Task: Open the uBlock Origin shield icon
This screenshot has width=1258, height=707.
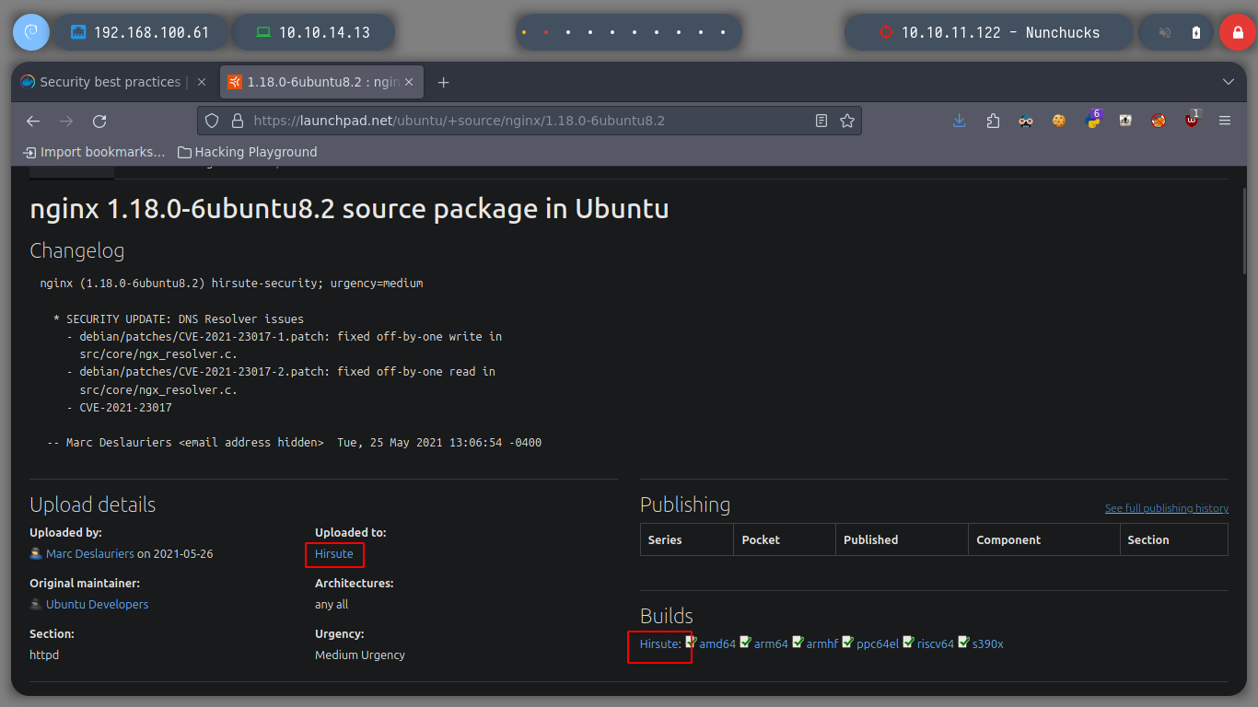Action: coord(1192,120)
